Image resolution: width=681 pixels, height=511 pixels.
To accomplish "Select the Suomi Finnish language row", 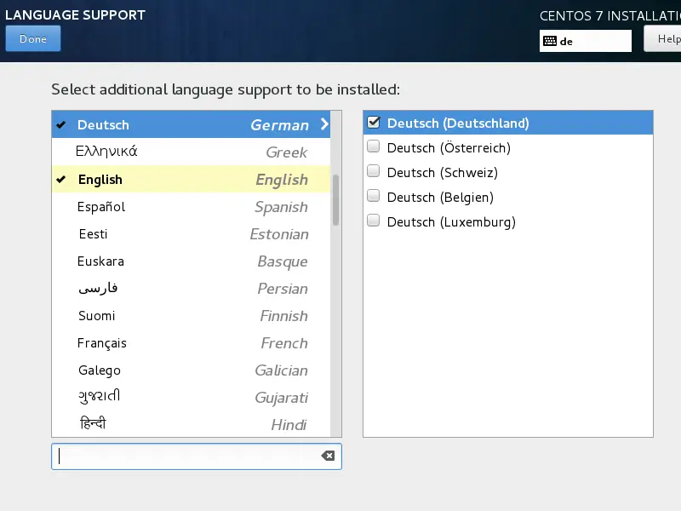I will (191, 315).
